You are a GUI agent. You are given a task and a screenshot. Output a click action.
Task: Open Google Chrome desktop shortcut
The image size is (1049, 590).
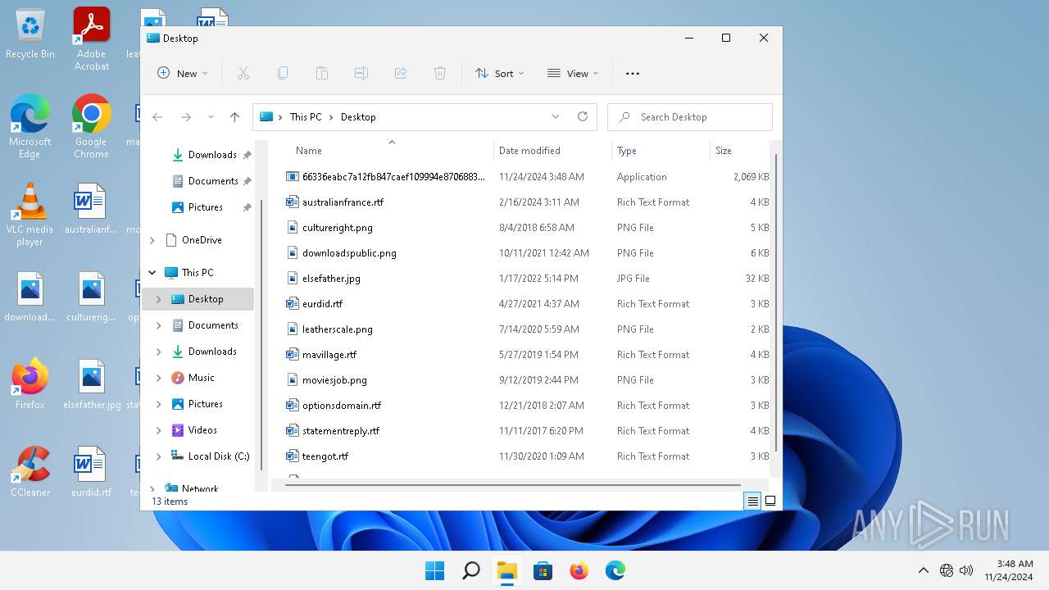coord(92,126)
